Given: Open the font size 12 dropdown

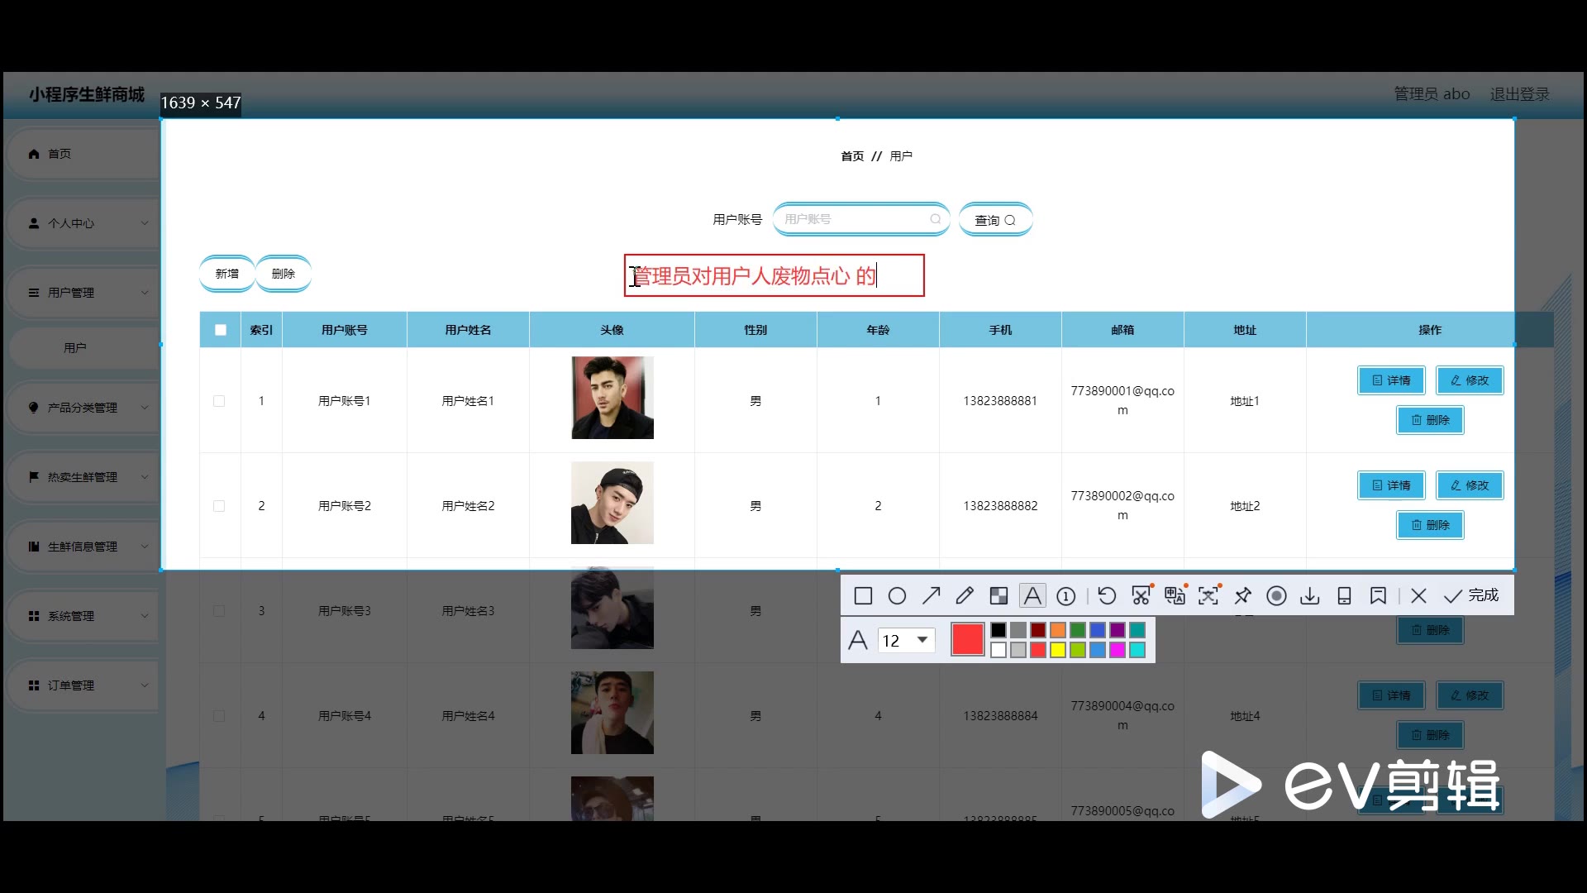Looking at the screenshot, I should [x=906, y=640].
